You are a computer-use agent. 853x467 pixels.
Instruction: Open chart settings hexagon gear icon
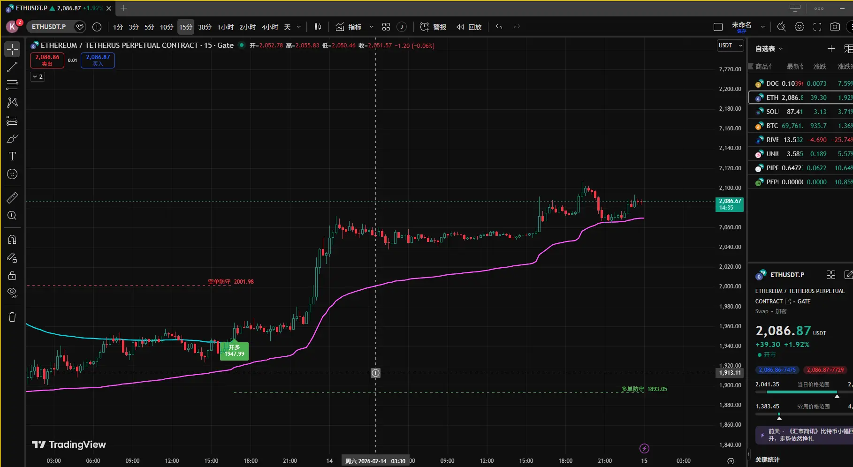[x=800, y=27]
